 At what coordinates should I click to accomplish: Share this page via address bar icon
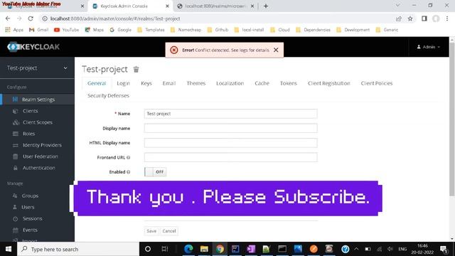pyautogui.click(x=399, y=18)
